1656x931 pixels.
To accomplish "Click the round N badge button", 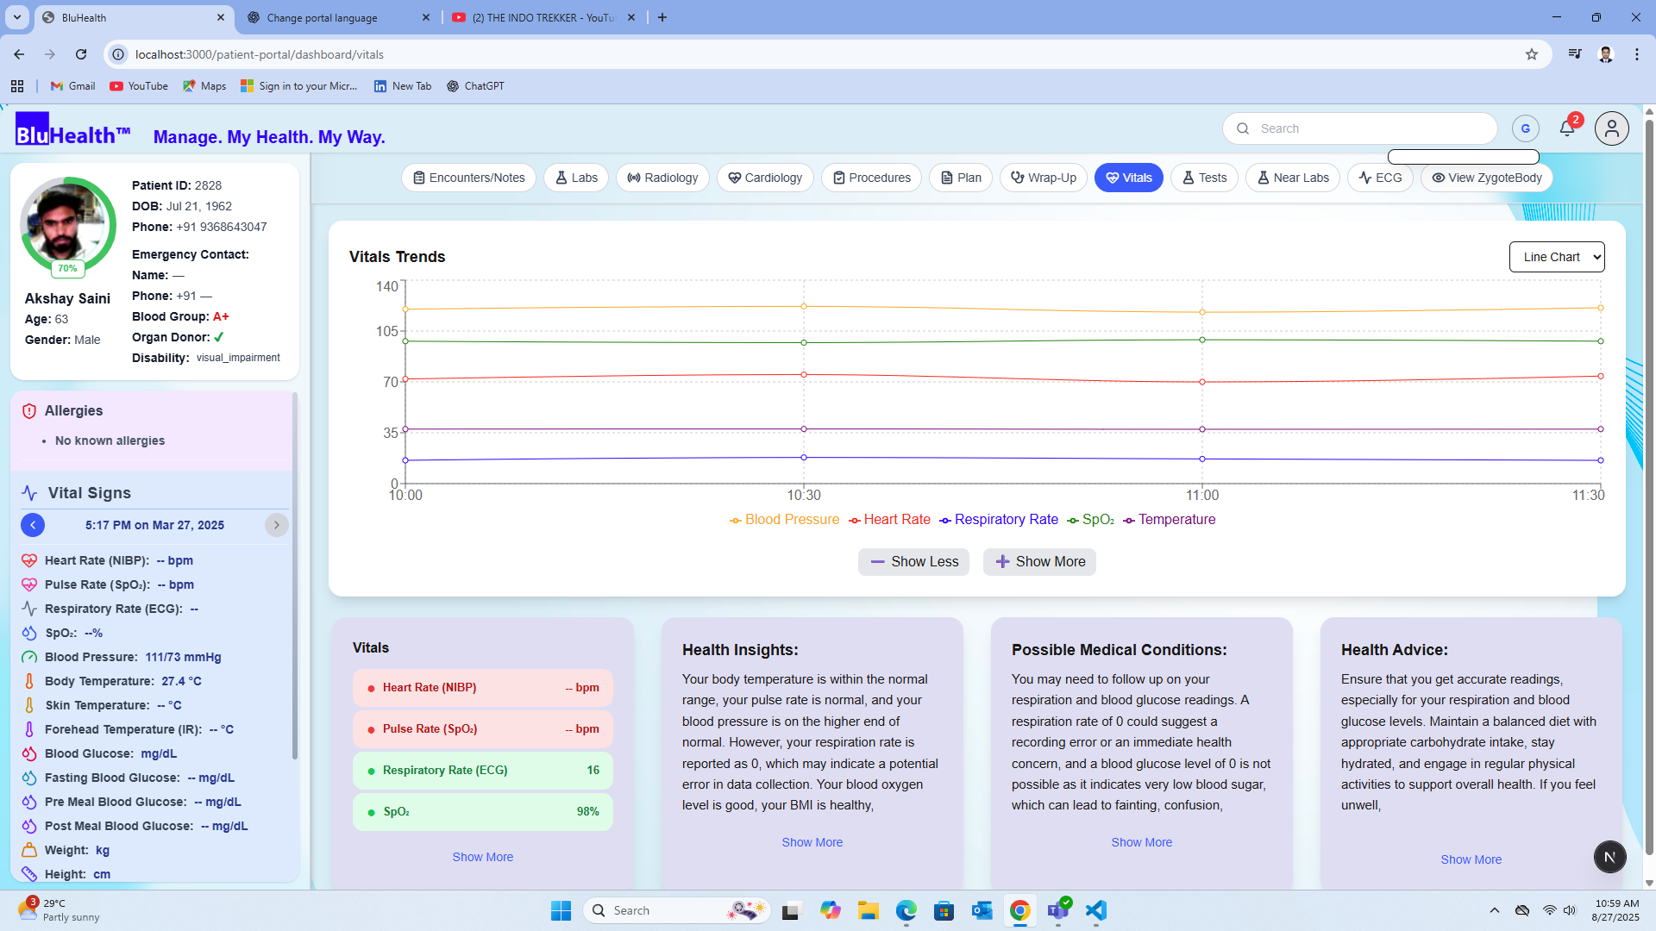I will [x=1609, y=857].
